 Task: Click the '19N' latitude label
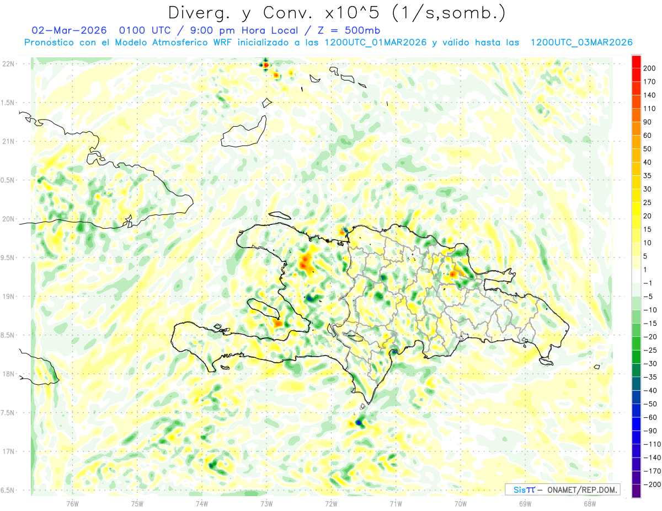(x=8, y=297)
